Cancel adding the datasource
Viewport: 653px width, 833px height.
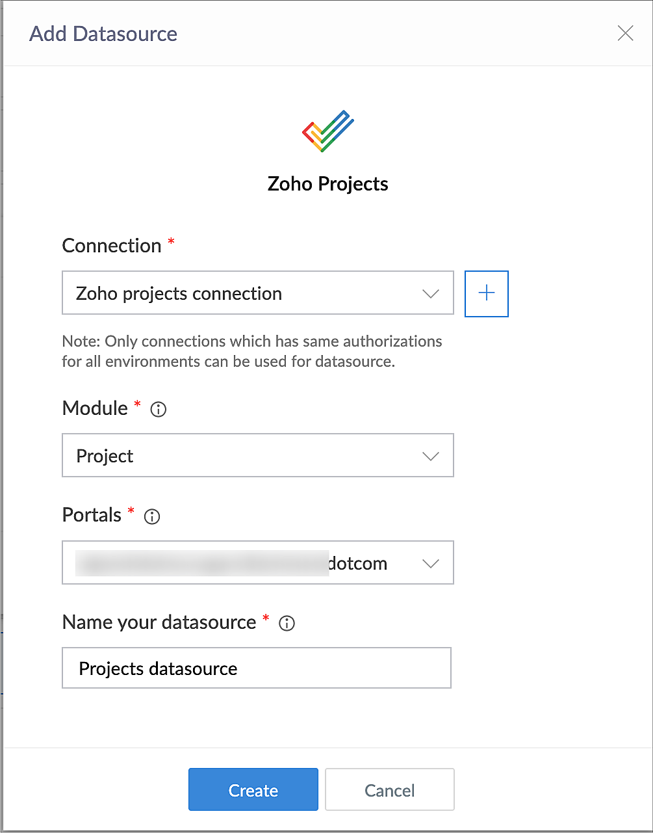click(x=389, y=790)
